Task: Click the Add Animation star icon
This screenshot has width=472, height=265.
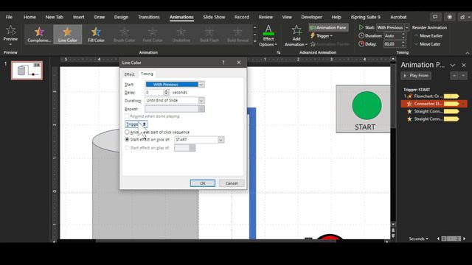Action: click(x=296, y=30)
